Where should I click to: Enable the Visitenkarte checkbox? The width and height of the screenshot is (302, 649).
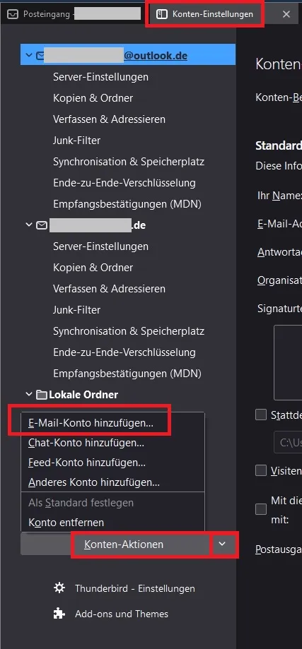pyautogui.click(x=261, y=470)
